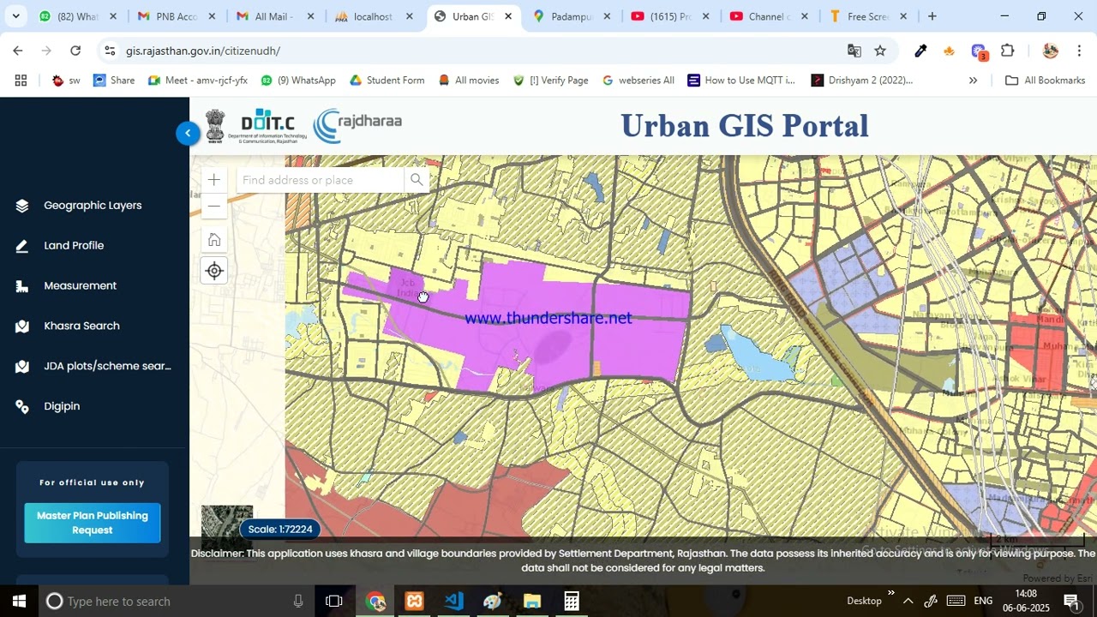The image size is (1097, 617).
Task: Open Khasra Search
Action: pos(81,326)
